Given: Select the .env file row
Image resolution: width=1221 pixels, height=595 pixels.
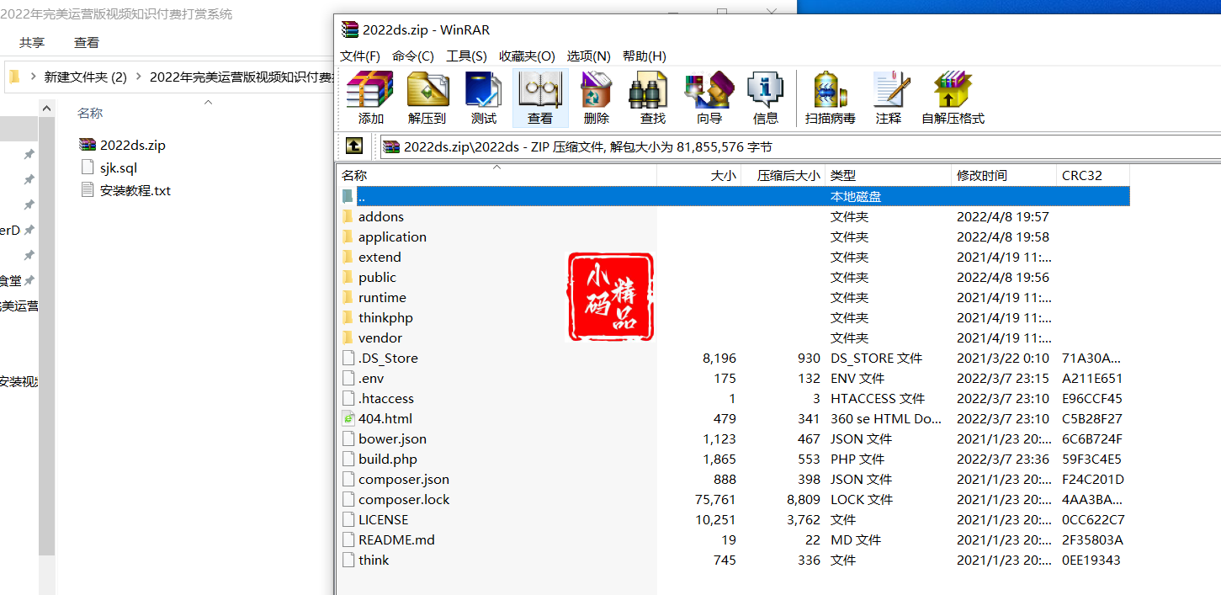Looking at the screenshot, I should tap(733, 378).
